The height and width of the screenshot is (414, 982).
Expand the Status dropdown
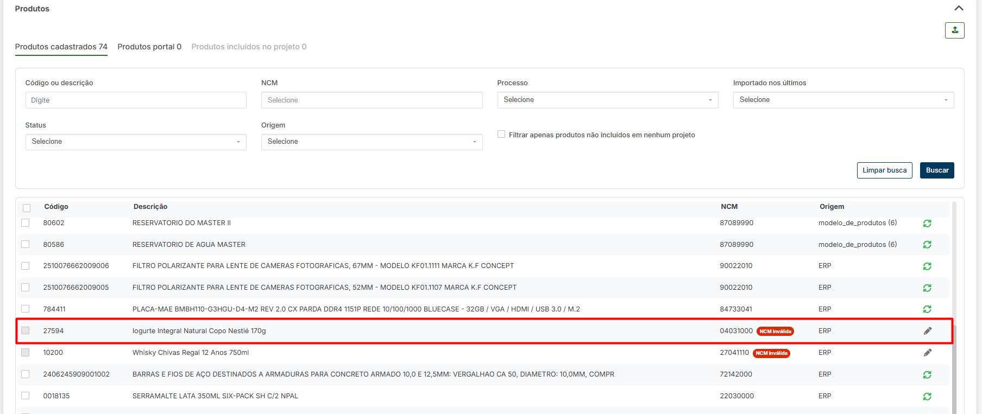[136, 142]
